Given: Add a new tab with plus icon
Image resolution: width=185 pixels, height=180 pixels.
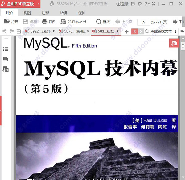Looking at the screenshot, I should pyautogui.click(x=127, y=32).
